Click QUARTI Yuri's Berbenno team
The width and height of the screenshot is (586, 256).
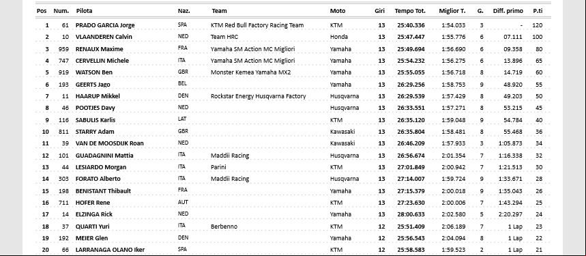(x=224, y=227)
